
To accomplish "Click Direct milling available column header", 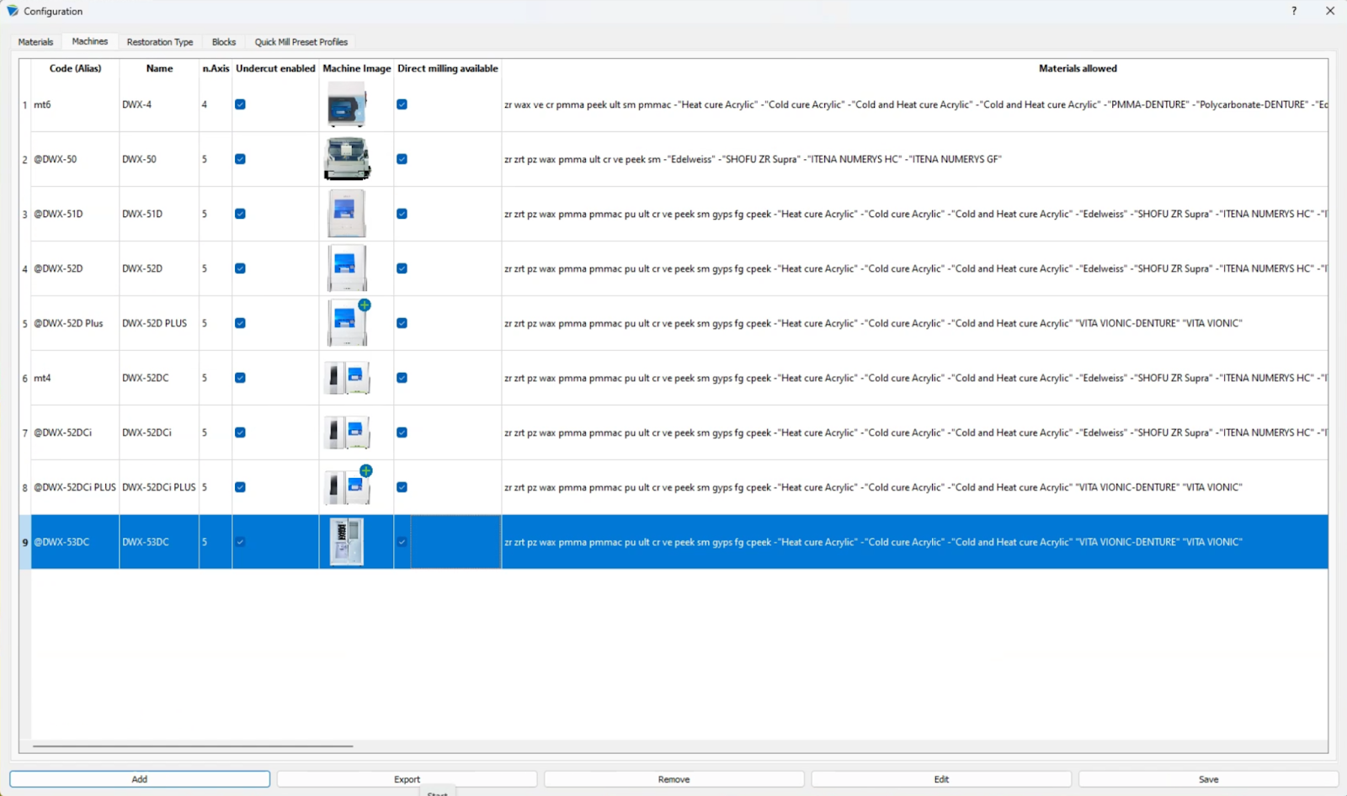I will (x=448, y=68).
